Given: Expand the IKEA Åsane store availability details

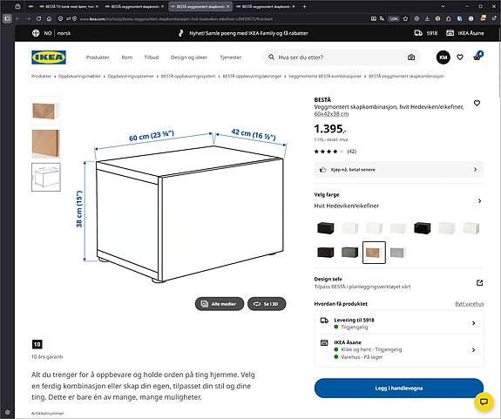Looking at the screenshot, I should [x=399, y=349].
